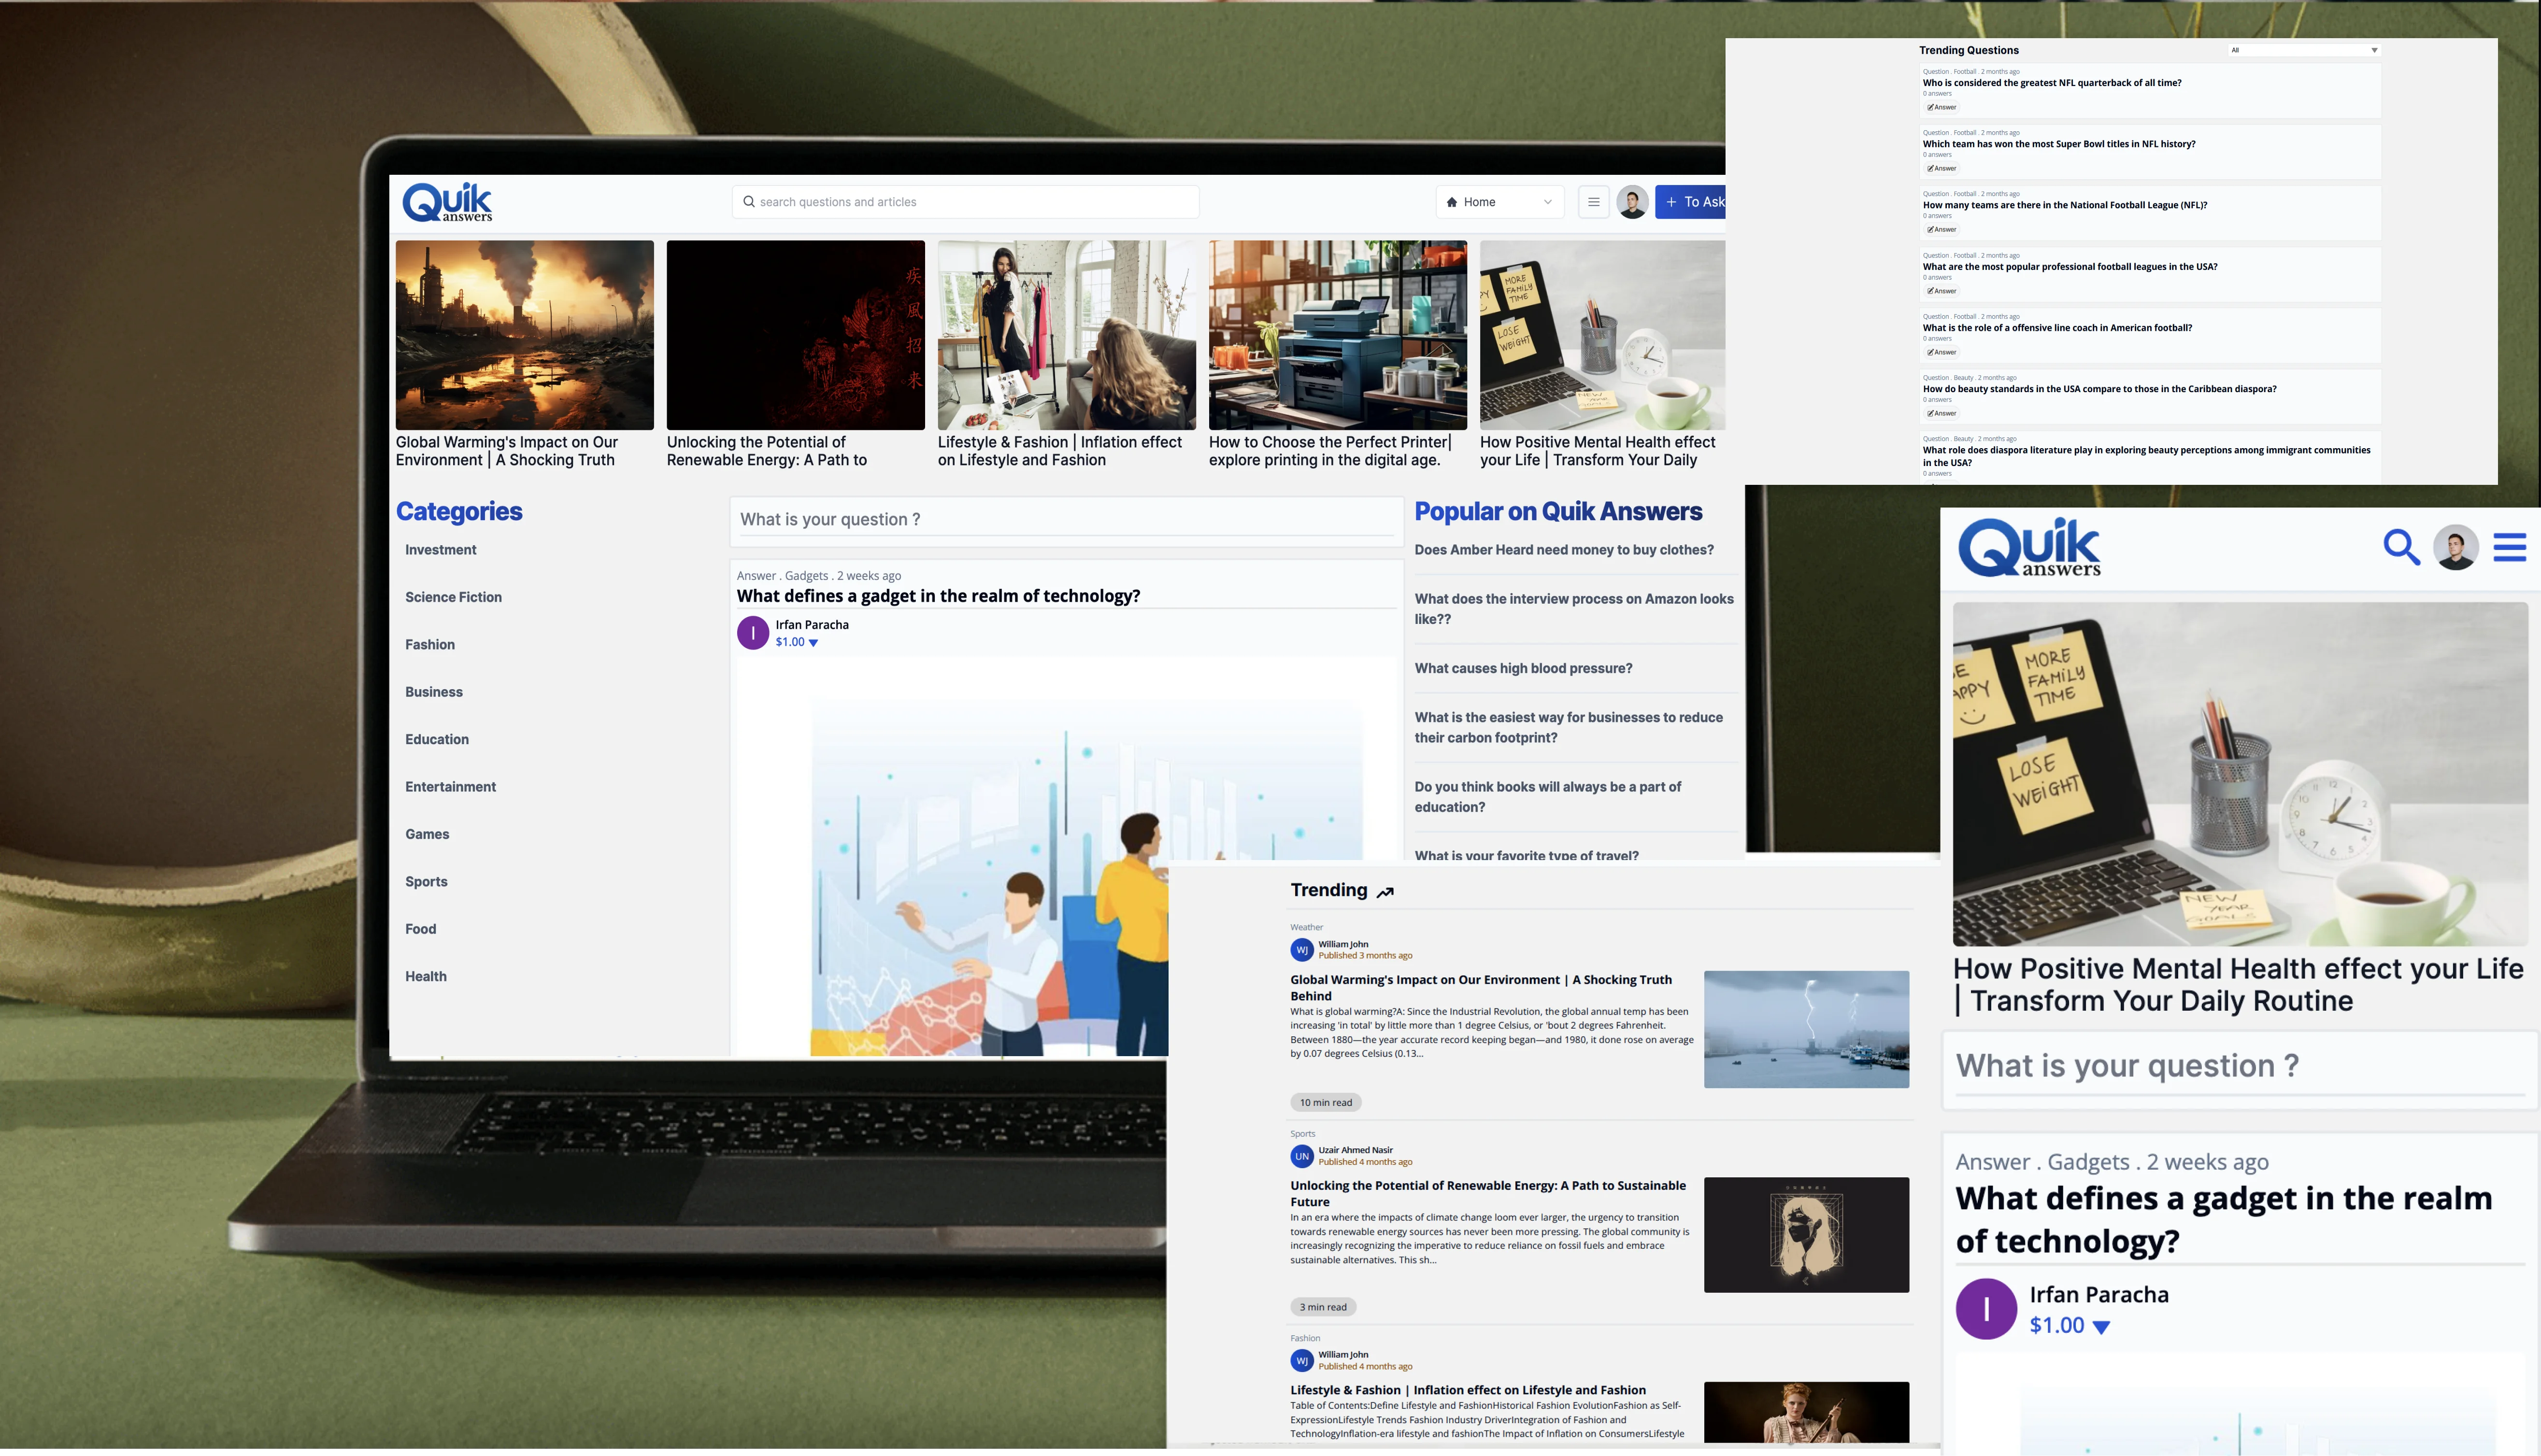This screenshot has width=2541, height=1456.
Task: Open the How to Choose the Perfect Printer thumbnail
Action: pos(1337,335)
